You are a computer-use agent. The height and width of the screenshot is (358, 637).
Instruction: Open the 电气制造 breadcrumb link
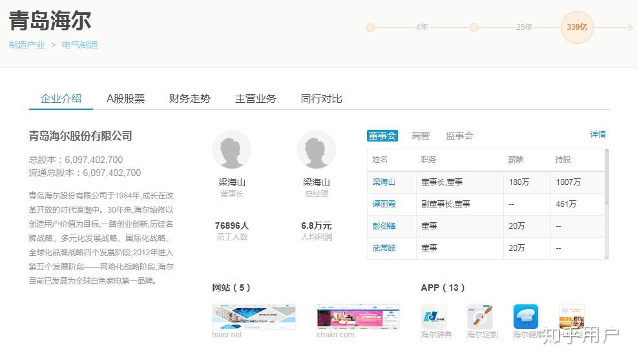tap(79, 45)
